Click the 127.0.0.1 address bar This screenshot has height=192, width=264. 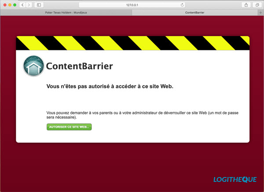[132, 5]
